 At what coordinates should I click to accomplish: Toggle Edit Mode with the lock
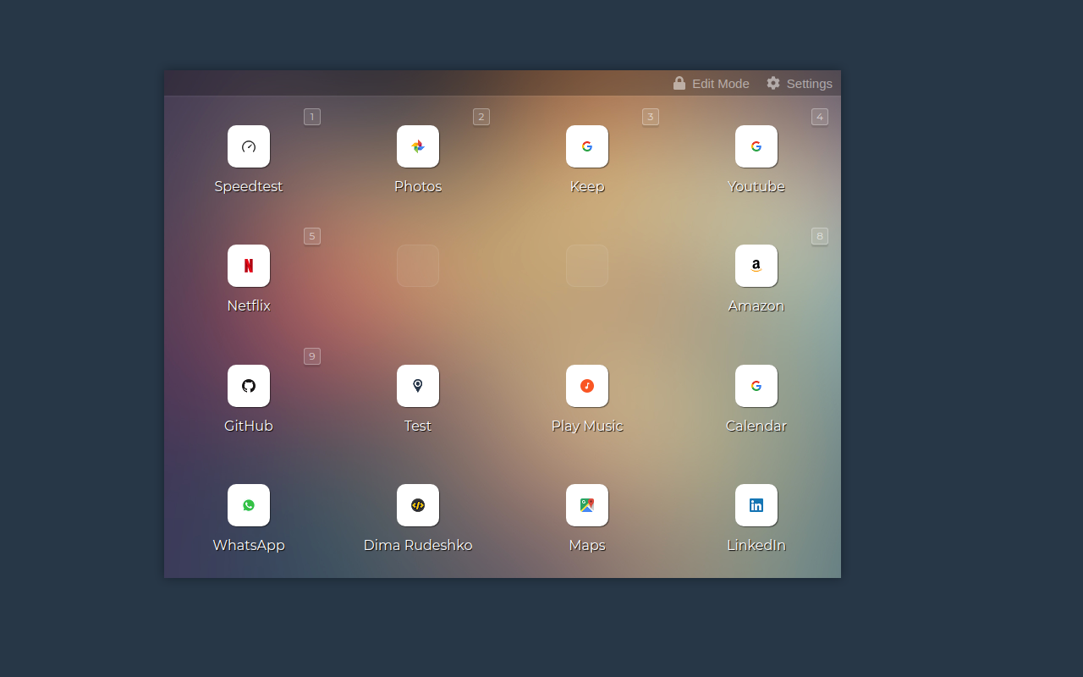(x=711, y=83)
